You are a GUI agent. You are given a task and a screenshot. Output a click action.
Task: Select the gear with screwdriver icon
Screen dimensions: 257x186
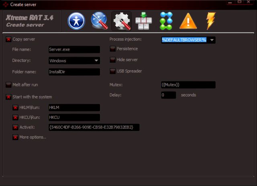[x=122, y=21]
